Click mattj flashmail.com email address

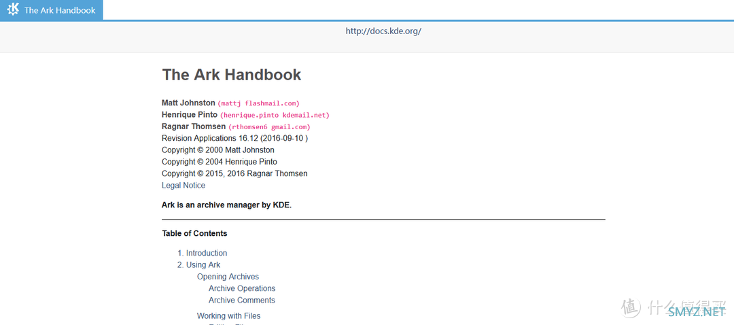258,103
